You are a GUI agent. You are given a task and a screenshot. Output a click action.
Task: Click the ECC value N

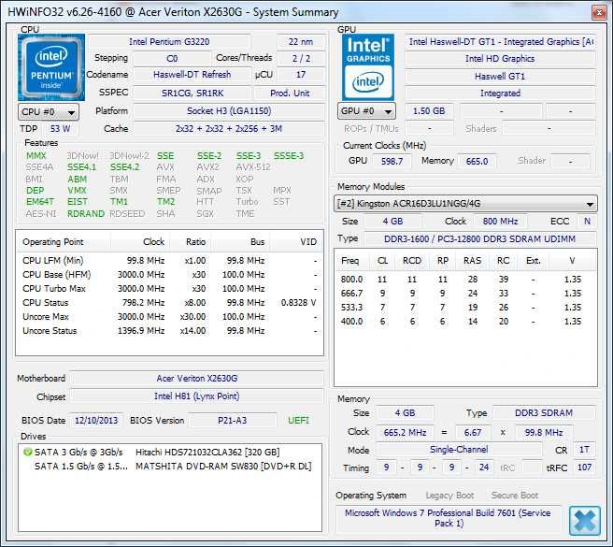click(x=587, y=222)
